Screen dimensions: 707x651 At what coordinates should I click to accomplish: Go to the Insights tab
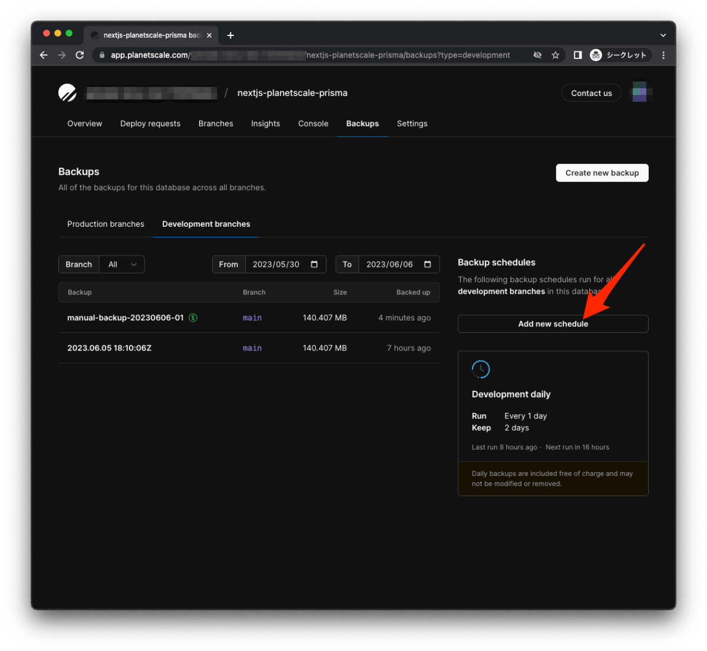[266, 124]
